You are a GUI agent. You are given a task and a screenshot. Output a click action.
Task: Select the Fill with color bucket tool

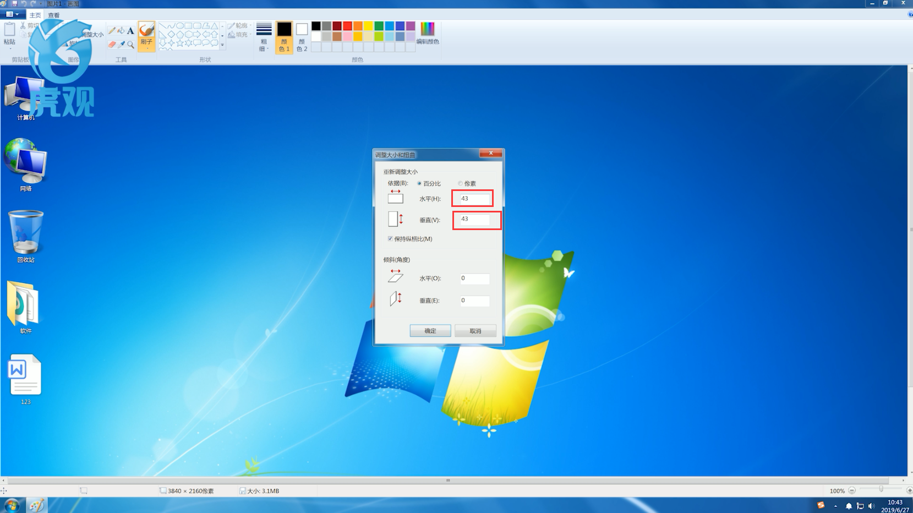point(121,31)
